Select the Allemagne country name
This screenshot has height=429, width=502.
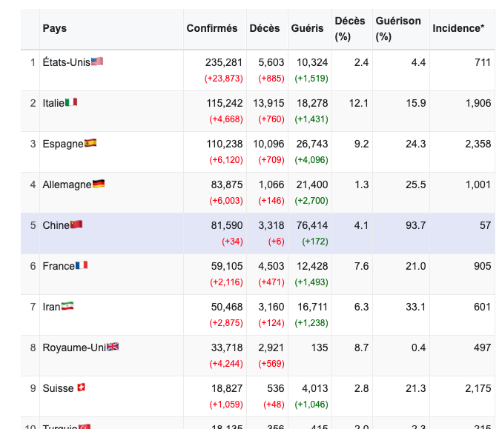click(67, 184)
